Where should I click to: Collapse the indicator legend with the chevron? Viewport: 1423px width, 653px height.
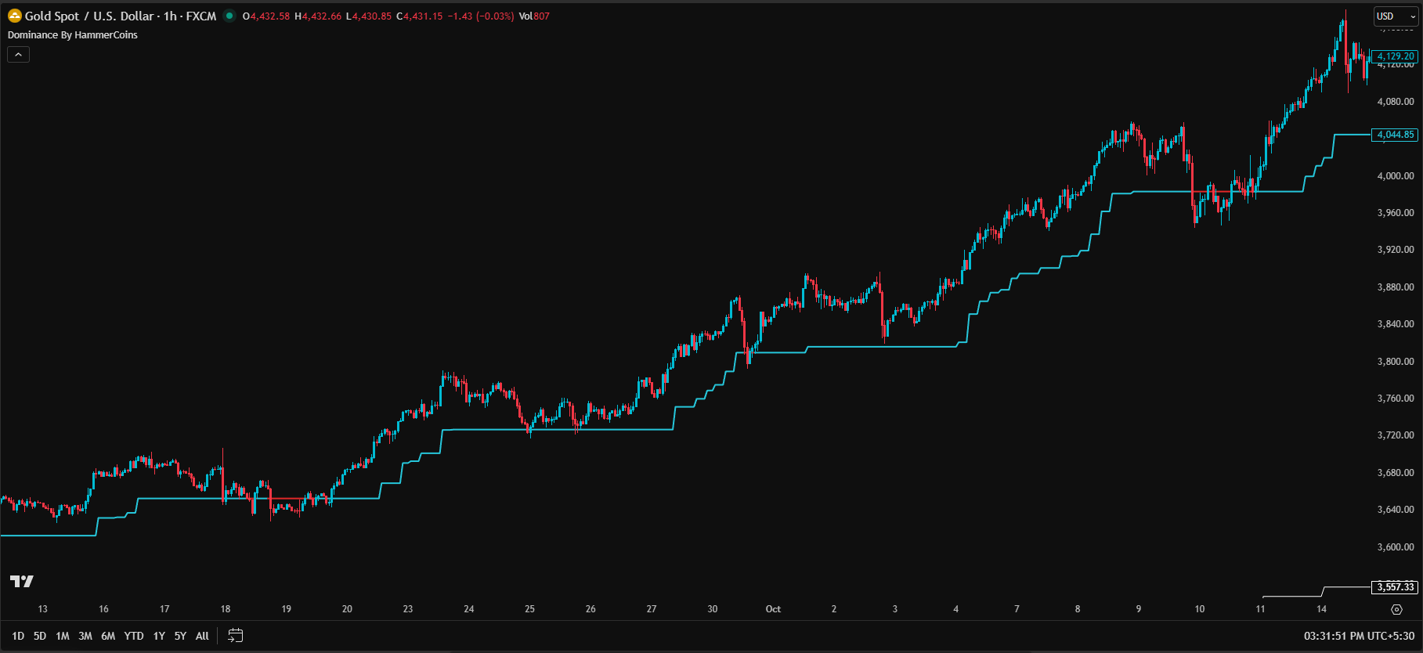click(x=18, y=54)
